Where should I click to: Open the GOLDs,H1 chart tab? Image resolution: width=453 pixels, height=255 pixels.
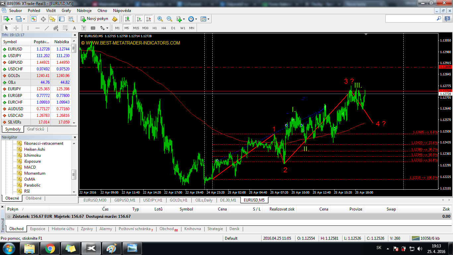click(x=178, y=200)
